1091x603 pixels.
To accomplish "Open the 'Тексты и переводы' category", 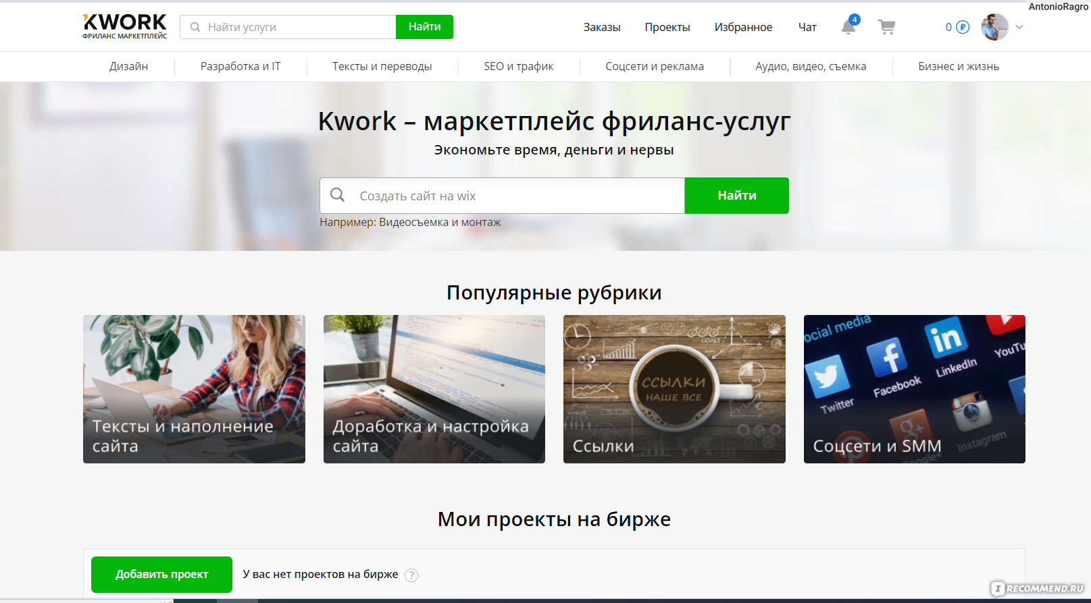I will [382, 66].
